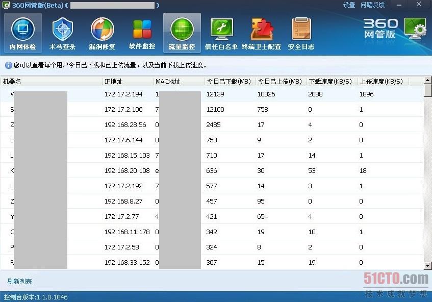
Task: Click the 刷新列表 refresh list link
Action: coord(19,281)
